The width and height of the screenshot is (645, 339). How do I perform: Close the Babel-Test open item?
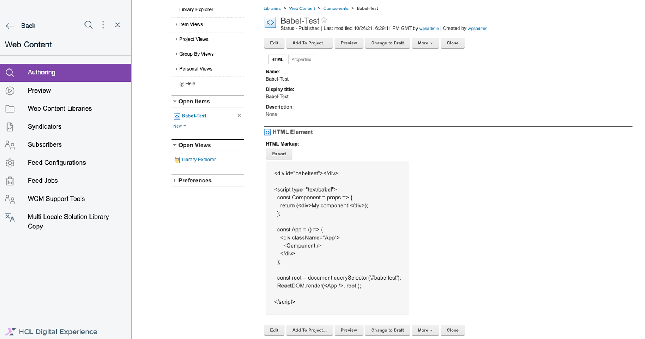click(239, 116)
